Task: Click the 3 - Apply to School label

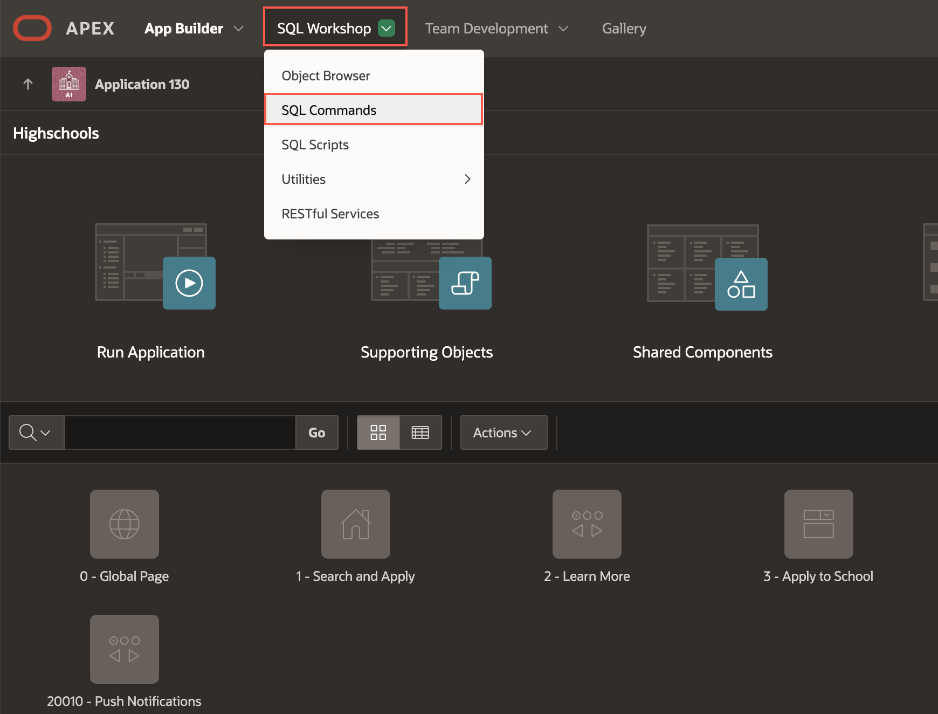Action: 818,576
